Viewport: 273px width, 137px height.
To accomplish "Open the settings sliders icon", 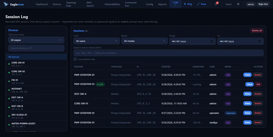I will click(238, 4).
